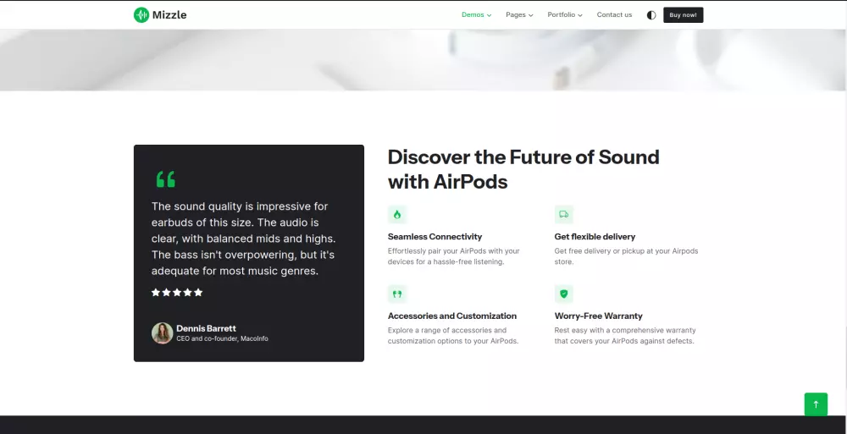Click the Seamless Connectivity heading

click(x=435, y=236)
